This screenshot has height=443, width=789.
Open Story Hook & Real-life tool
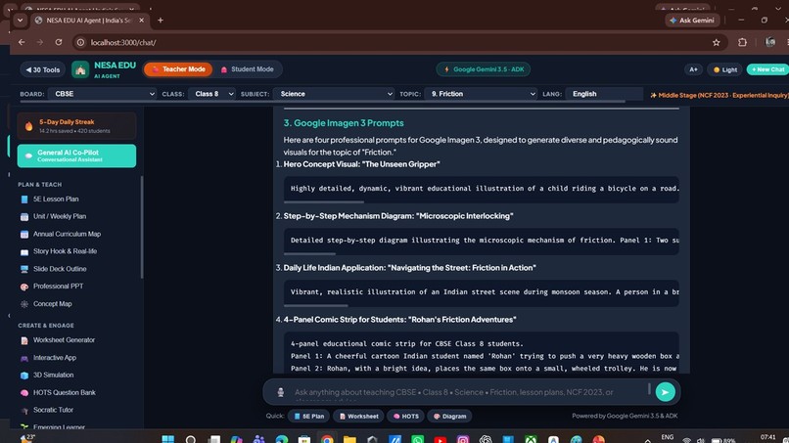pyautogui.click(x=65, y=251)
